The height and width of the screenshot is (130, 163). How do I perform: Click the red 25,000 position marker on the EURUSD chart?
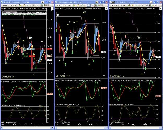pos(32,56)
